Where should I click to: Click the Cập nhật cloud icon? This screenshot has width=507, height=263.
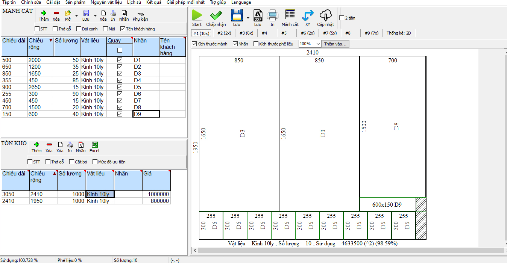[x=325, y=16]
